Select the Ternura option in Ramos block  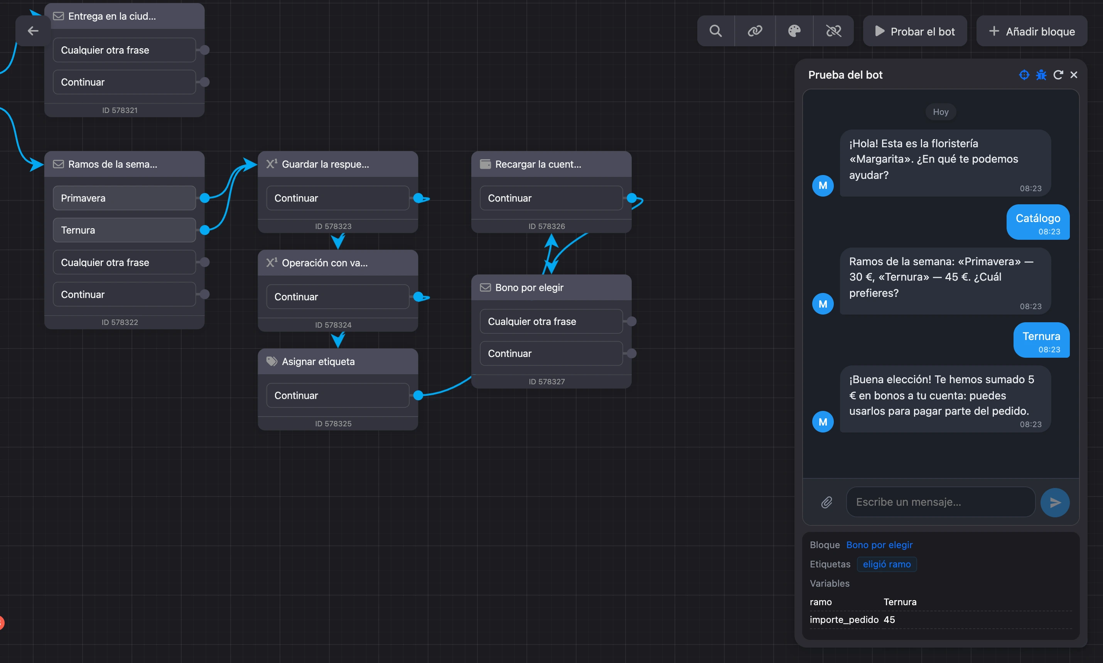point(124,230)
